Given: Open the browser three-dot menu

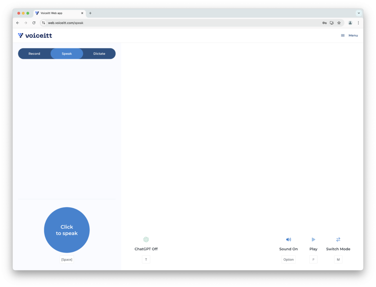Looking at the screenshot, I should pyautogui.click(x=358, y=23).
